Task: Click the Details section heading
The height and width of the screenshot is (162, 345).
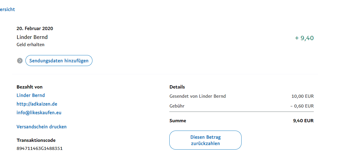Action: click(x=177, y=87)
